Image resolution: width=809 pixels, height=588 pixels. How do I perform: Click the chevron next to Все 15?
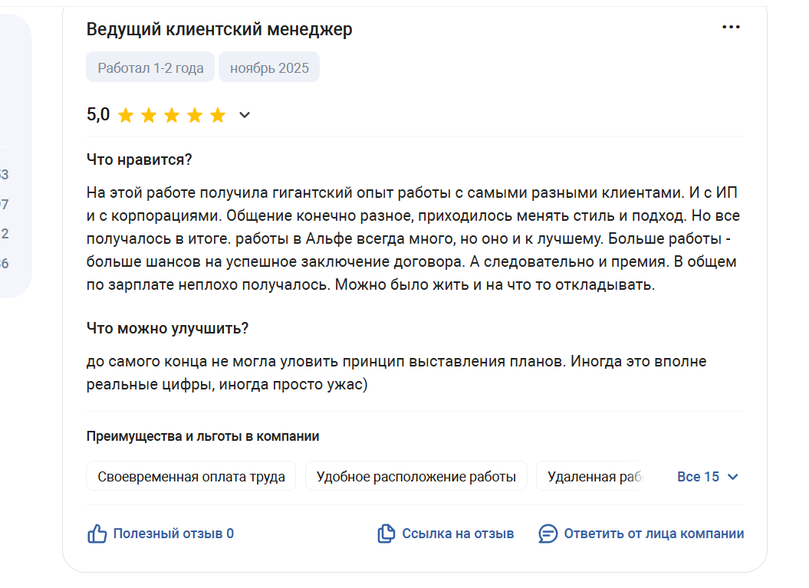tap(732, 477)
